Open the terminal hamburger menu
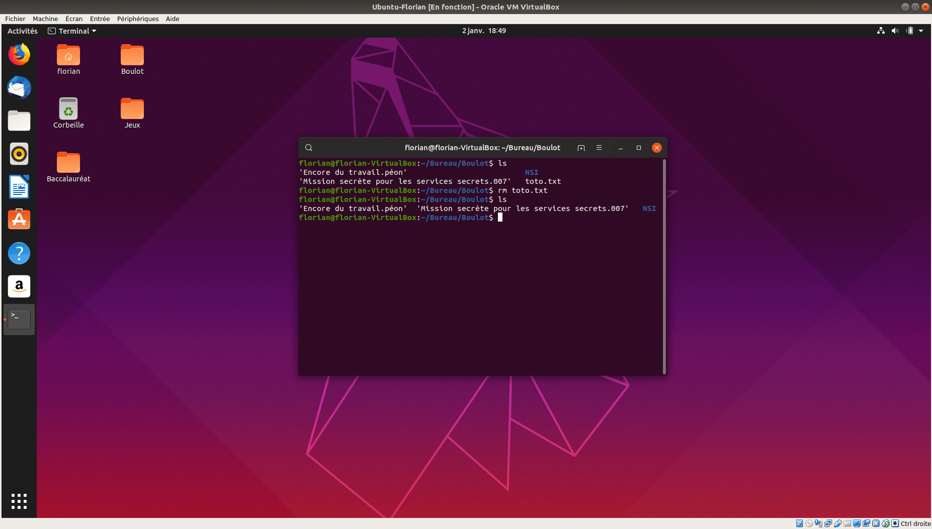 (x=599, y=148)
